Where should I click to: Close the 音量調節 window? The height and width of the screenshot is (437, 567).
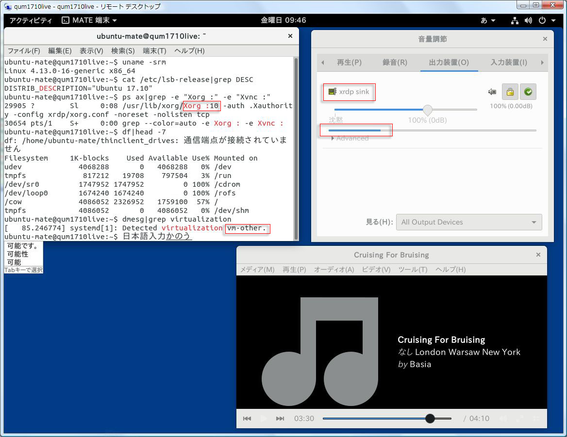545,39
